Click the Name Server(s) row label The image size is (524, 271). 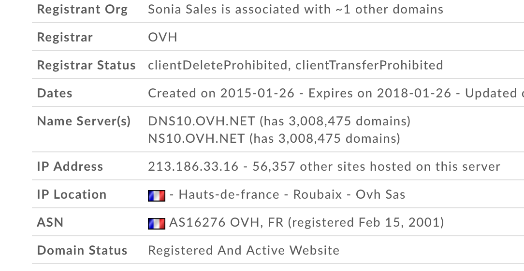coord(84,121)
